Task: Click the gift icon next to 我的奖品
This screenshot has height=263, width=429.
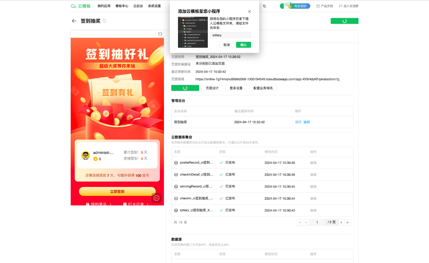Action: pyautogui.click(x=87, y=204)
